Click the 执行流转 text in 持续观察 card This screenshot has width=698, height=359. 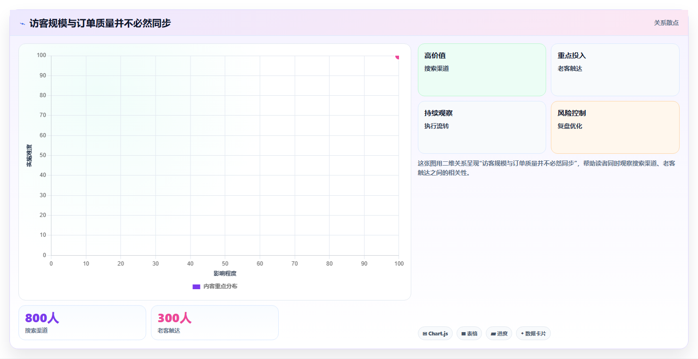(437, 126)
